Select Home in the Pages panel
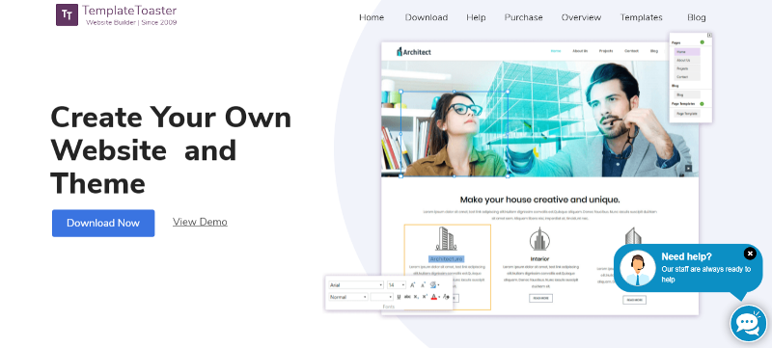 point(687,52)
